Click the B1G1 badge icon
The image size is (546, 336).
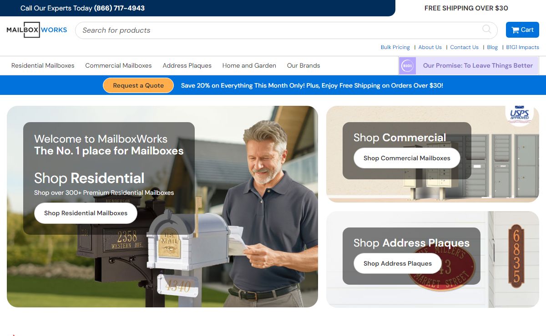pos(408,66)
